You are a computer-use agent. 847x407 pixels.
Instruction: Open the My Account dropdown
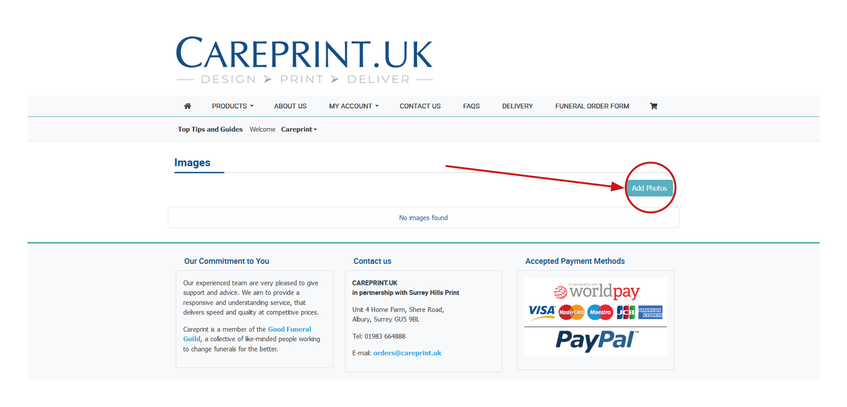(354, 106)
